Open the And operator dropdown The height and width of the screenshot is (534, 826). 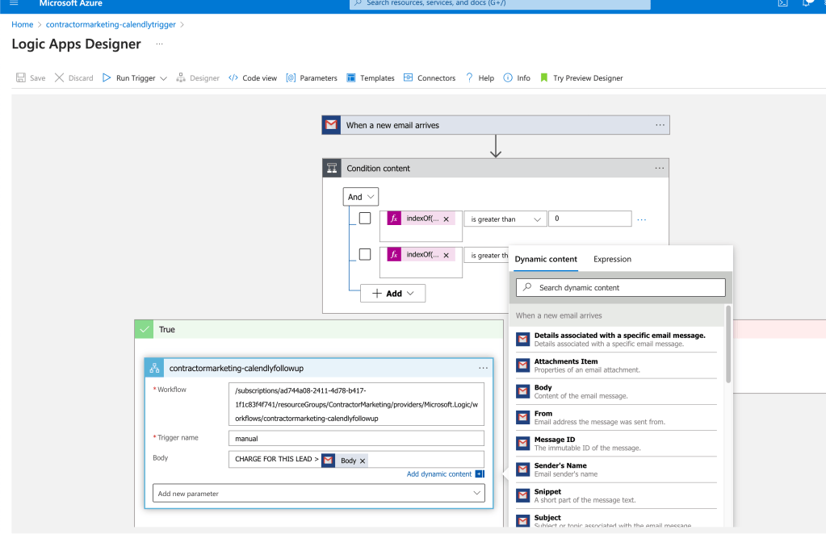(x=361, y=197)
